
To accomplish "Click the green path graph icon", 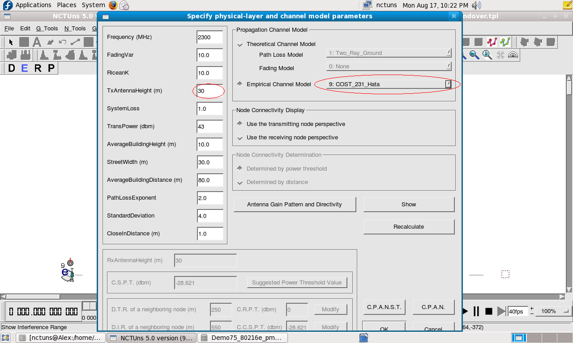I will pos(505,42).
